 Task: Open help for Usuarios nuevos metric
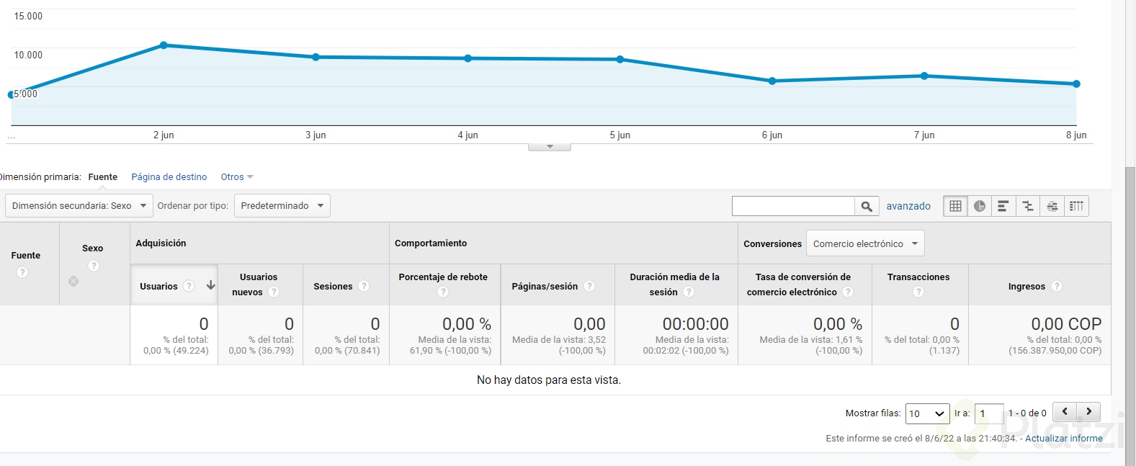[274, 292]
